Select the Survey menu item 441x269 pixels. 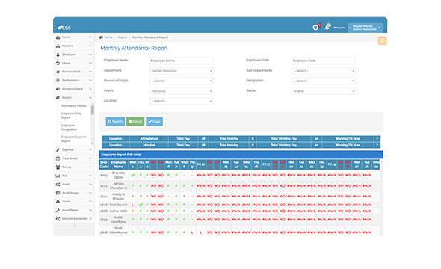click(73, 167)
